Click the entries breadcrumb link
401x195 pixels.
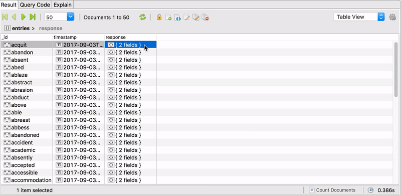click(21, 28)
